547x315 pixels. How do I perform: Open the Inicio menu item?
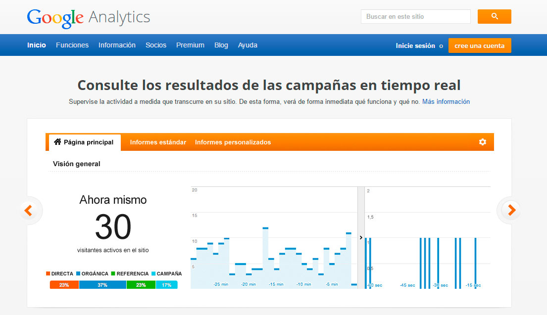[37, 45]
